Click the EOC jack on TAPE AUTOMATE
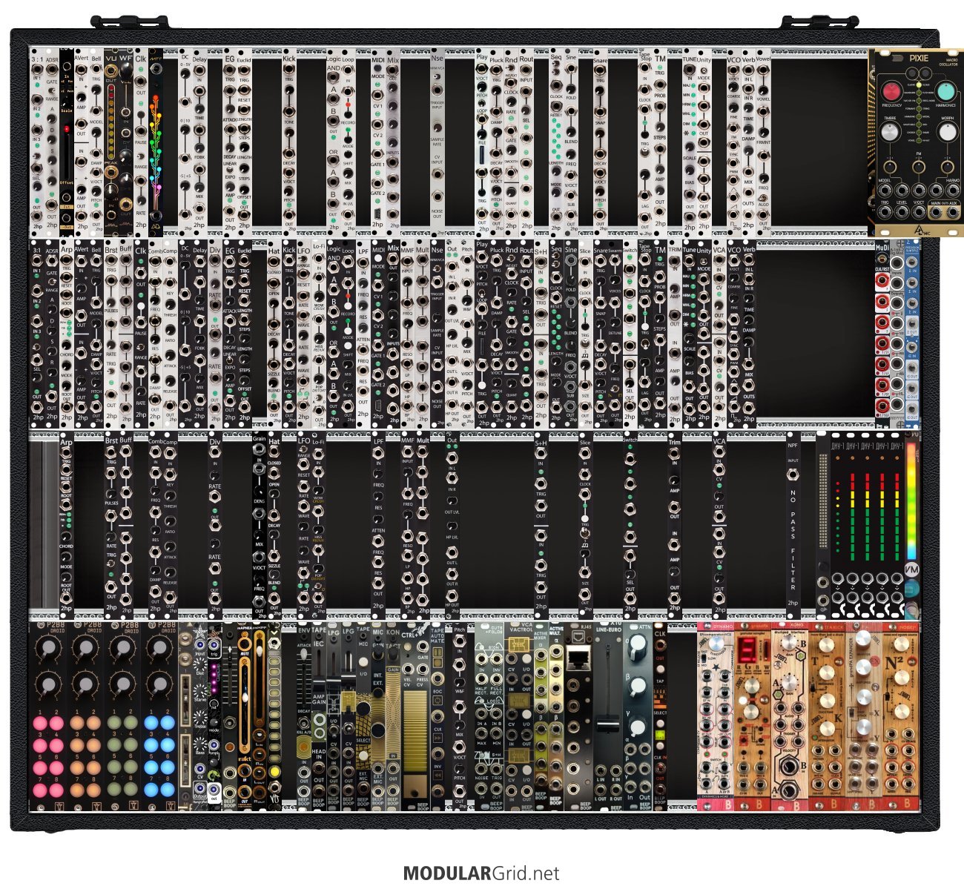Screen dimensions: 964x889 coord(438,678)
